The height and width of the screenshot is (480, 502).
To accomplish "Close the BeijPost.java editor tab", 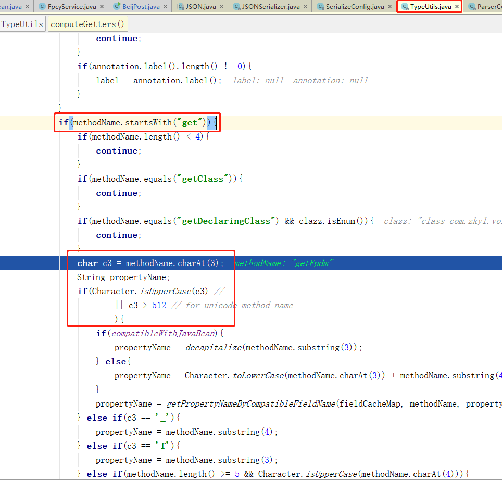I will 165,7.
